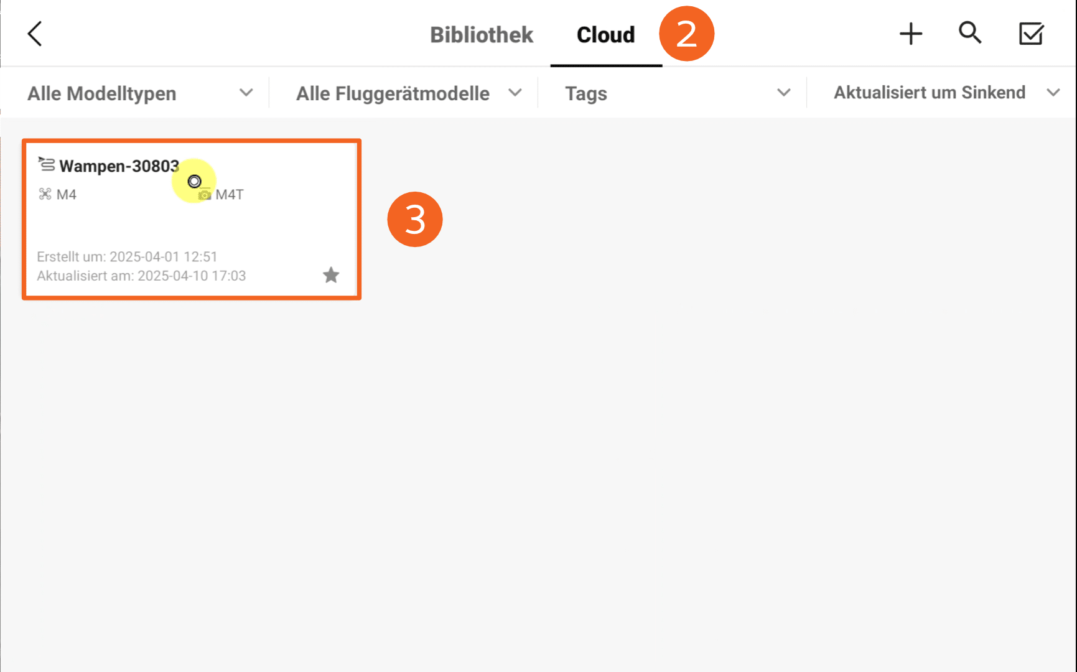This screenshot has height=672, width=1077.
Task: Open the Aktualisiert um Sinkend sort menu
Action: (x=946, y=93)
